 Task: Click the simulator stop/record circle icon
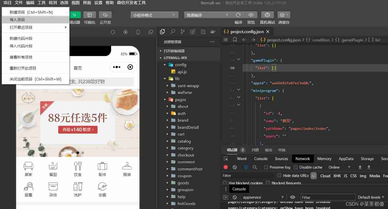point(126,32)
